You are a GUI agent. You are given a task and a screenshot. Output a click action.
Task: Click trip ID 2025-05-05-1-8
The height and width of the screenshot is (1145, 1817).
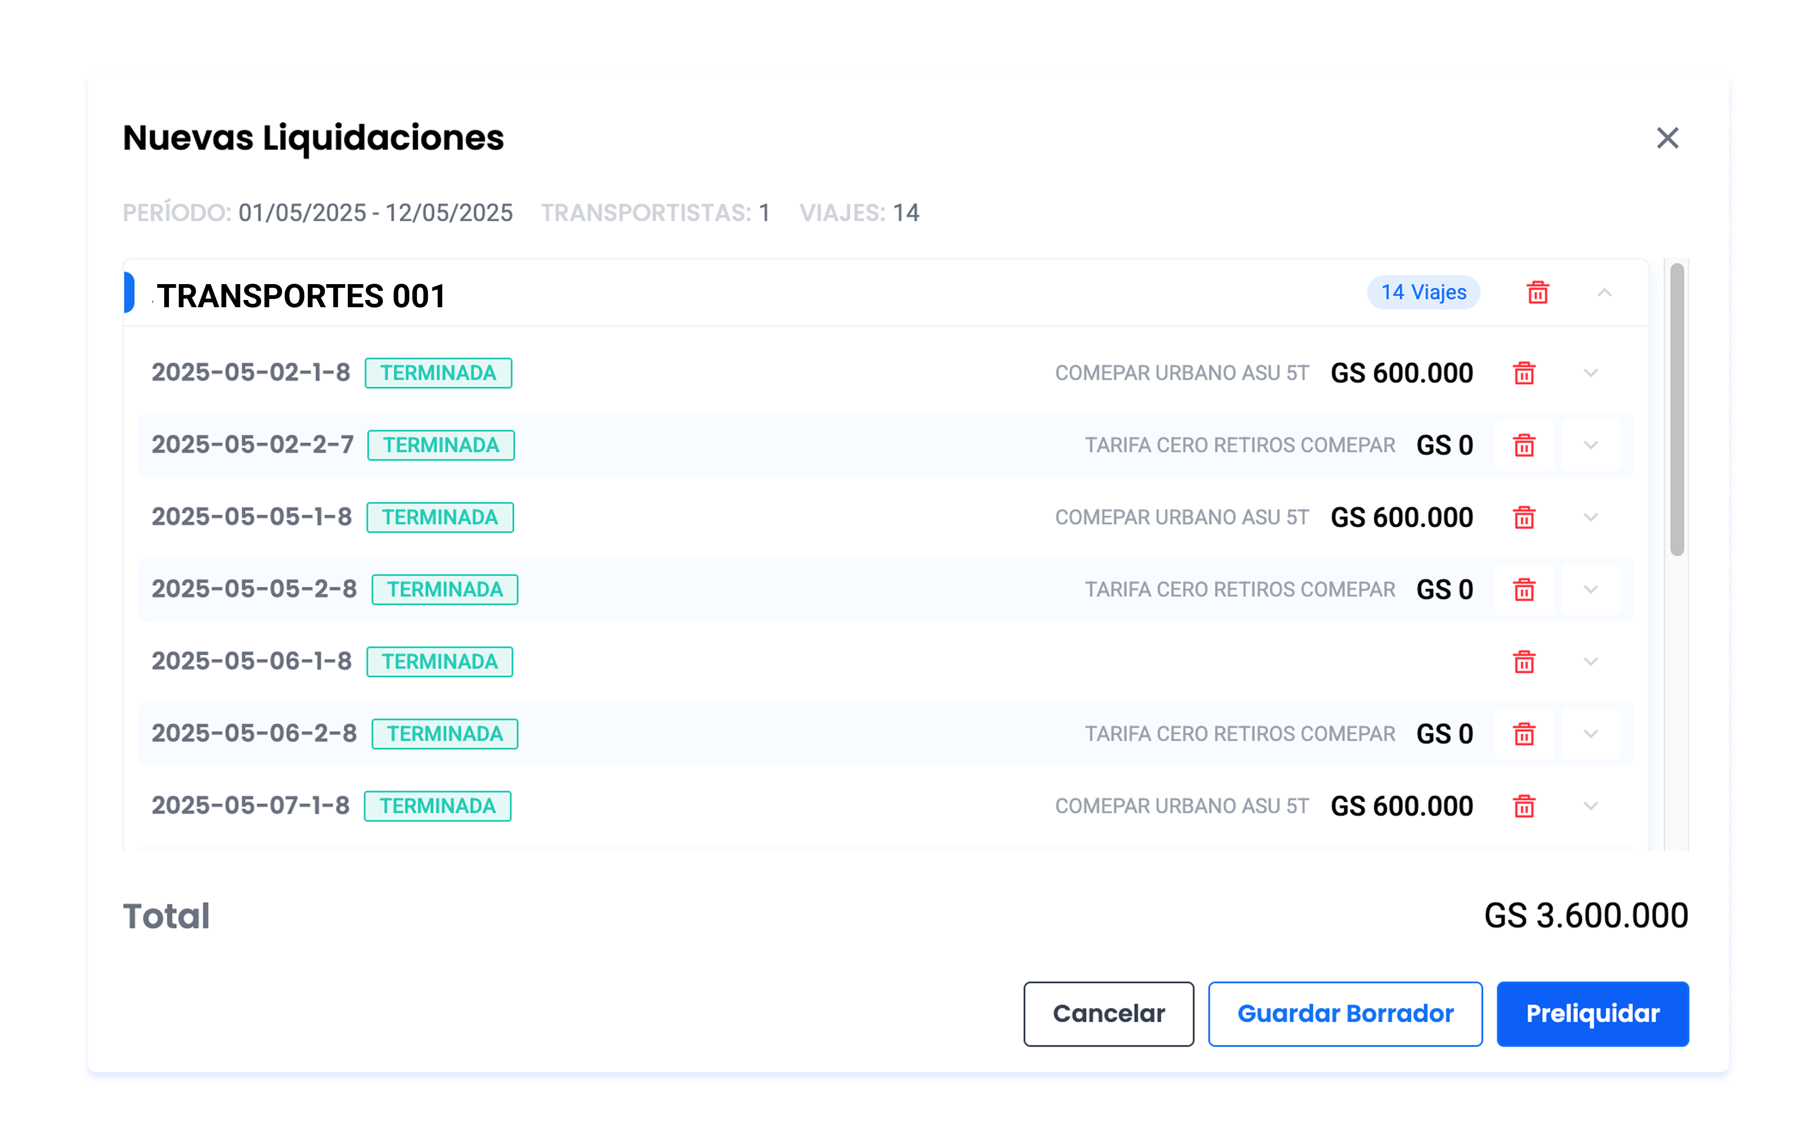pos(251,517)
